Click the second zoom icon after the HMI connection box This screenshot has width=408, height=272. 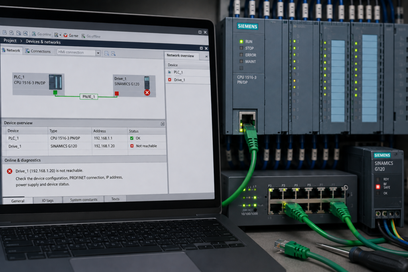pyautogui.click(x=113, y=54)
